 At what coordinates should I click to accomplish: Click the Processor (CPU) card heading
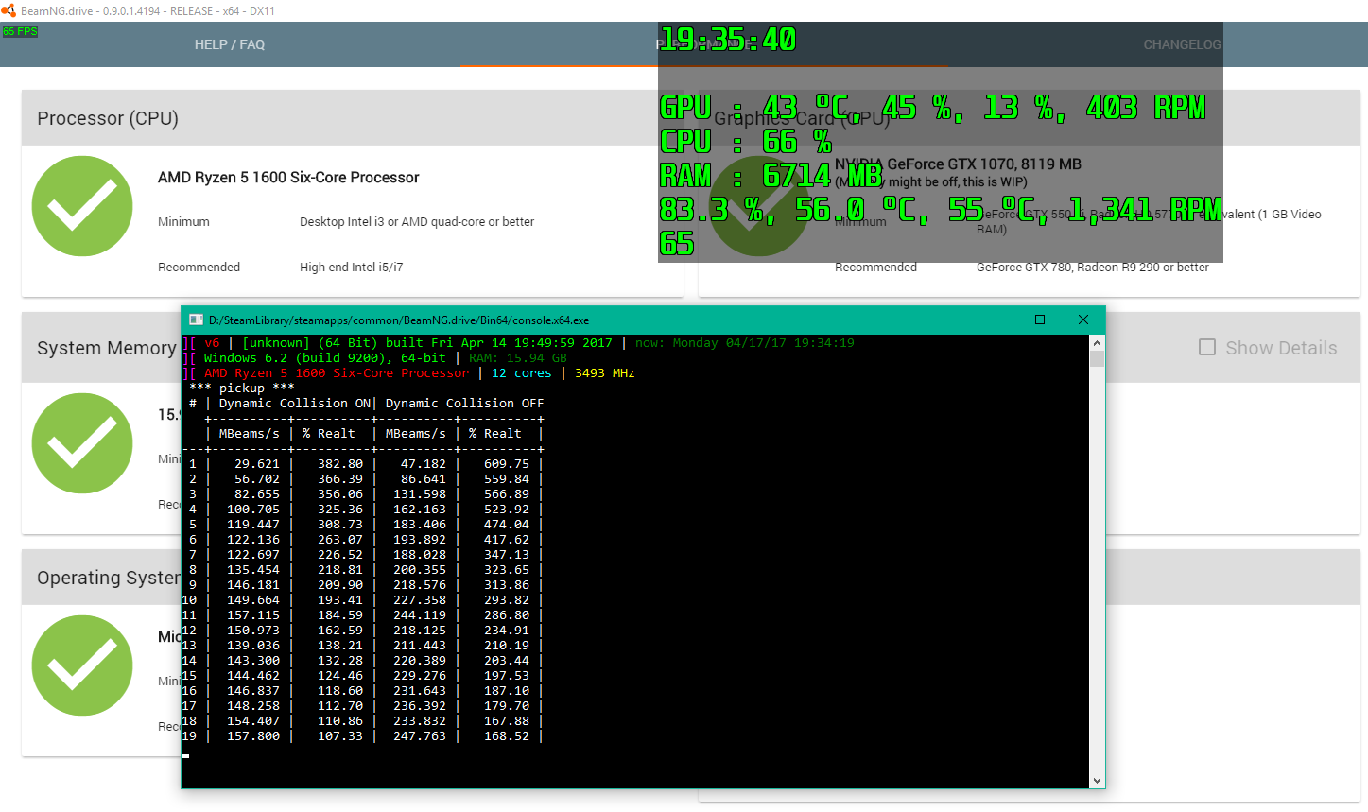coord(108,118)
